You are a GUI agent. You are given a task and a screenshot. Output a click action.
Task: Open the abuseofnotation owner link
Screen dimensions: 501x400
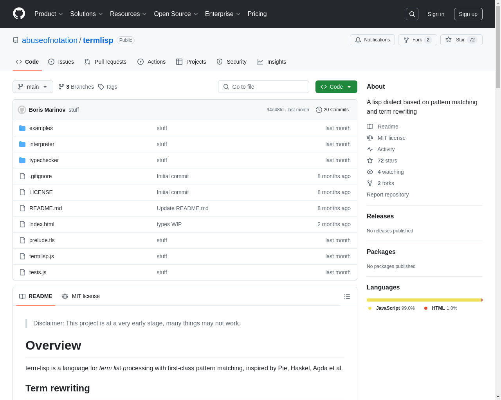pyautogui.click(x=50, y=40)
